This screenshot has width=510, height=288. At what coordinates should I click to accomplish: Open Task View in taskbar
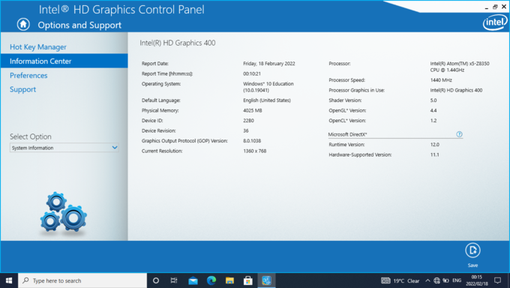coord(174,280)
